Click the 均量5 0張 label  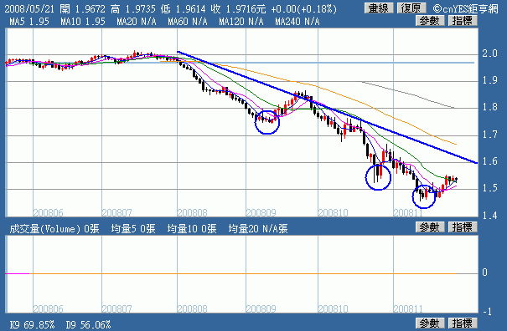click(x=133, y=229)
